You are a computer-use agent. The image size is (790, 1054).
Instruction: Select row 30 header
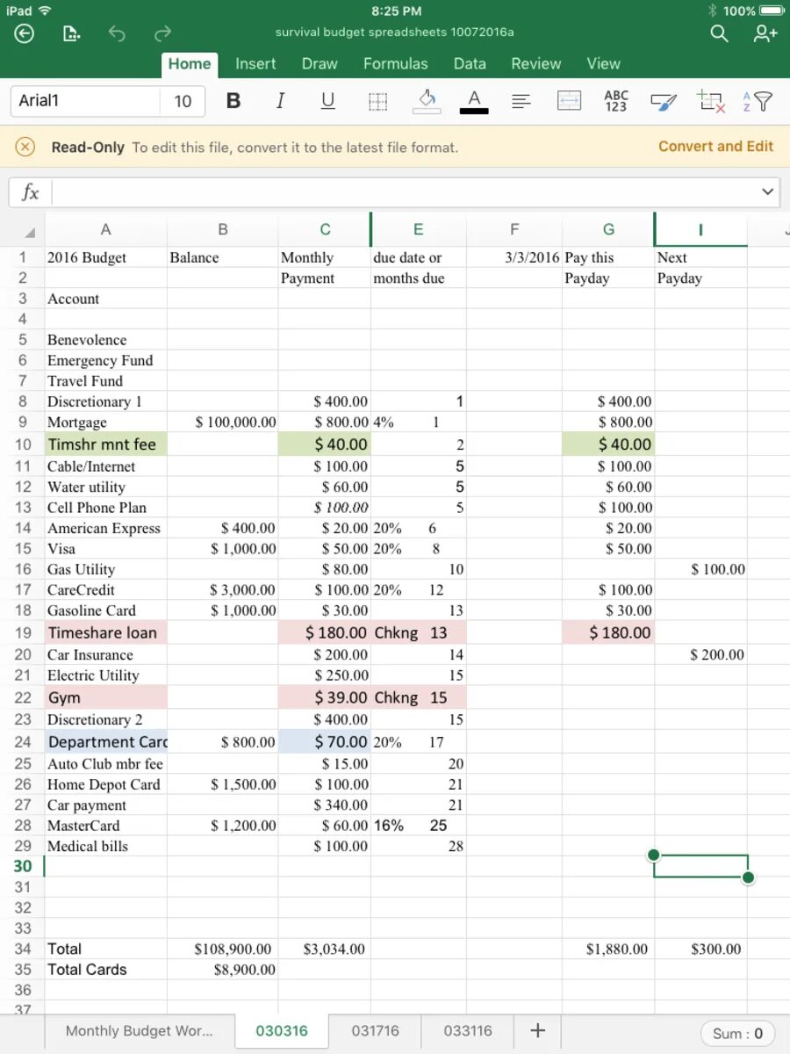point(22,866)
